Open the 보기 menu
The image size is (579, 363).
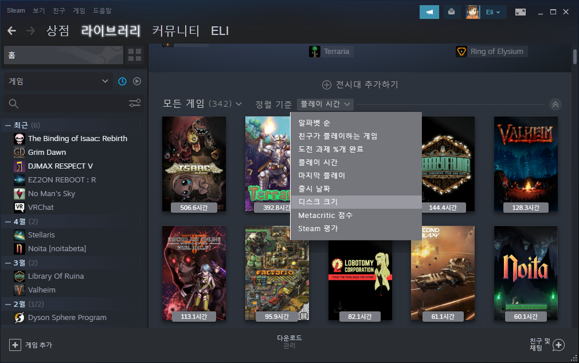tap(39, 11)
